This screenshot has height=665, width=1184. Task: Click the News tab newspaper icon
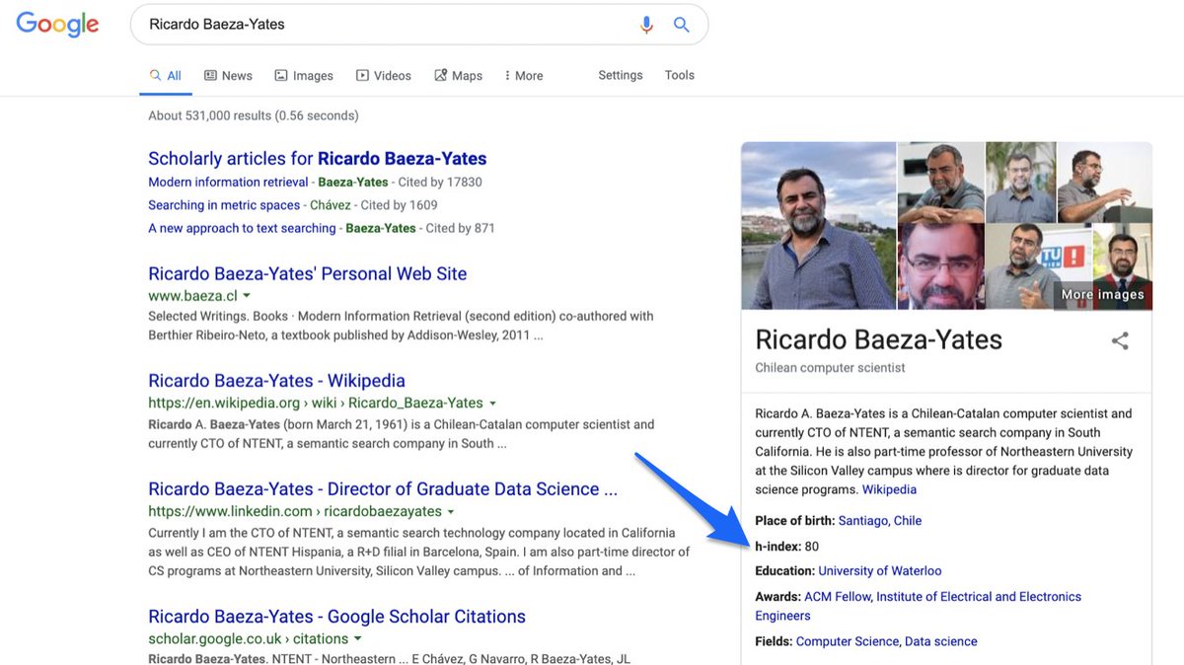pyautogui.click(x=210, y=75)
